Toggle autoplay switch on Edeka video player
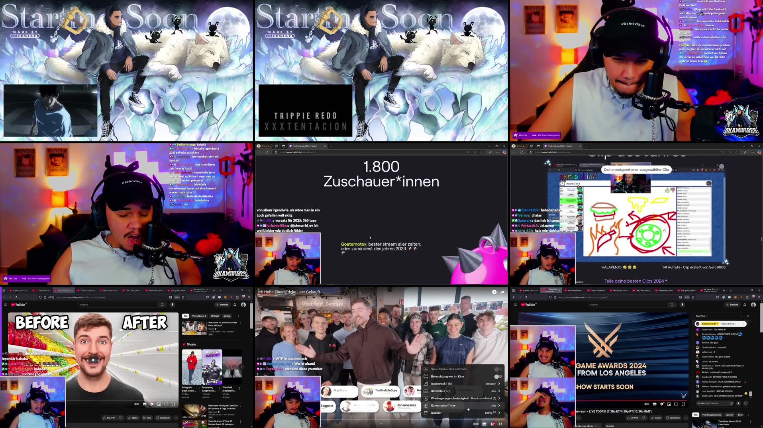 click(476, 424)
